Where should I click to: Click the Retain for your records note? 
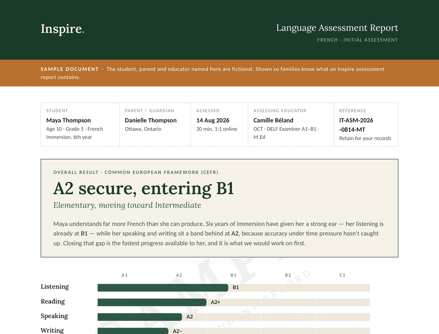(365, 138)
